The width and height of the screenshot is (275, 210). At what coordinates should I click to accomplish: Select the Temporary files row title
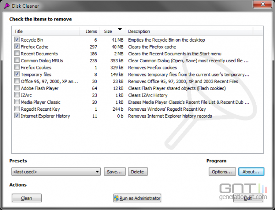click(x=36, y=75)
